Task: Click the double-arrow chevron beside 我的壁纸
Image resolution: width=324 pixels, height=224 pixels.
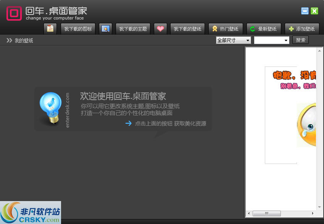Action: tap(9, 40)
